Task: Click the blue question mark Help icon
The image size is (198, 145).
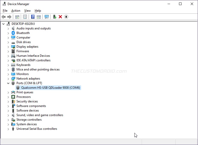Action: 33,17
